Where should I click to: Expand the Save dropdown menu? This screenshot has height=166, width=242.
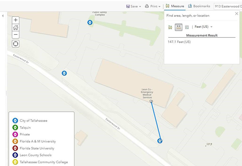133,6
